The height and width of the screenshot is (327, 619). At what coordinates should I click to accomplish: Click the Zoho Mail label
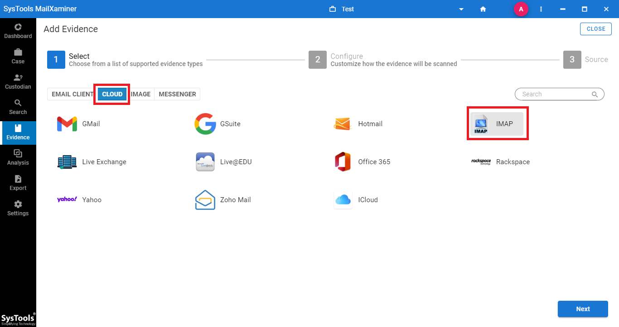[235, 200]
